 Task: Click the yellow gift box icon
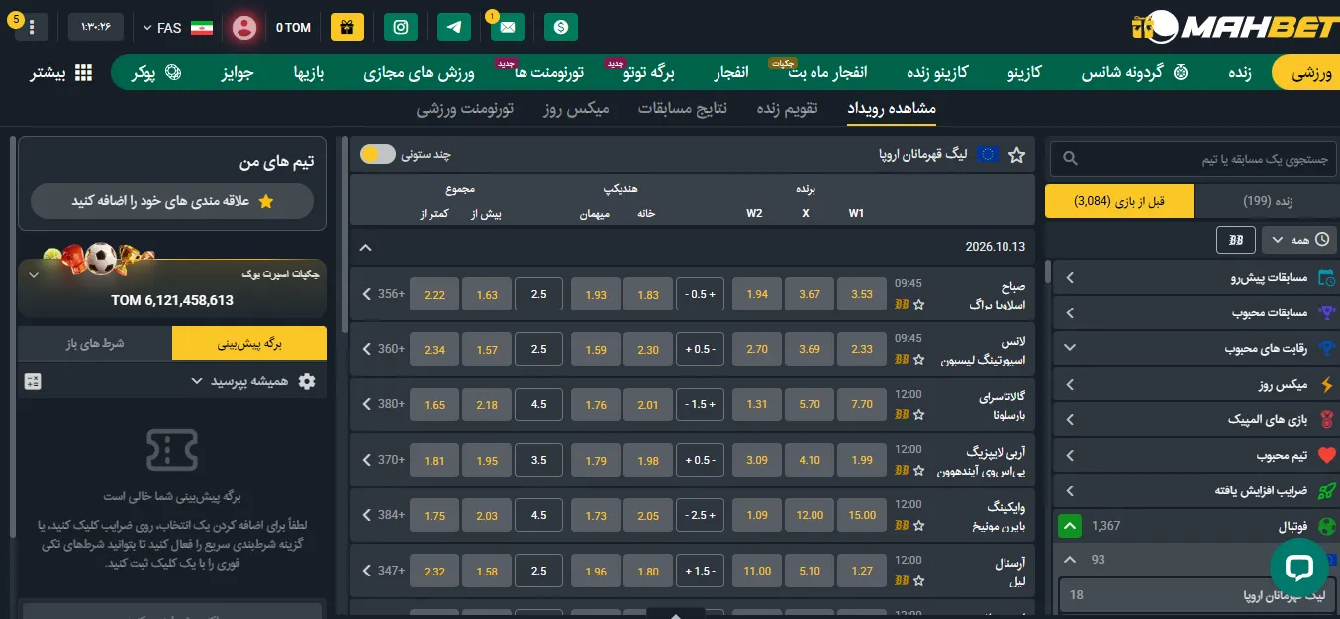(x=346, y=27)
